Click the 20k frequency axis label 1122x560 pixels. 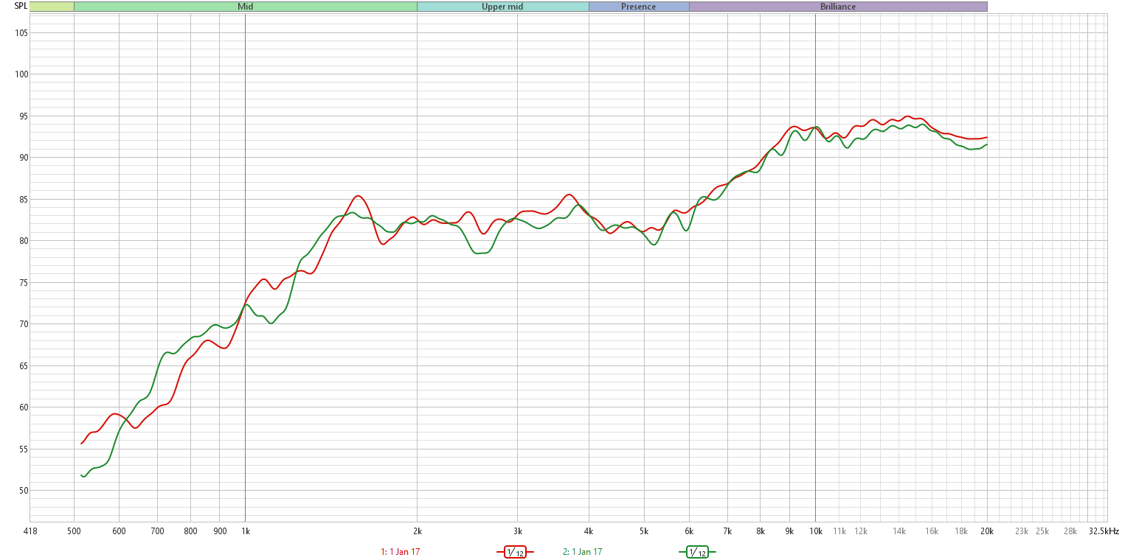click(987, 531)
